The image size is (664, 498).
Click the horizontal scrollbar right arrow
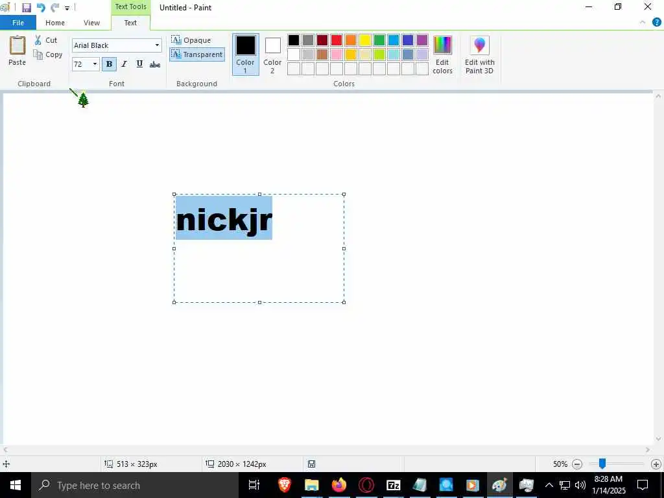[x=648, y=450]
